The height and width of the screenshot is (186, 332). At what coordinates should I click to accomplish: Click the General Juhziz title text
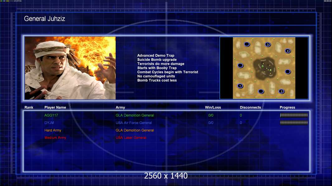click(x=45, y=19)
